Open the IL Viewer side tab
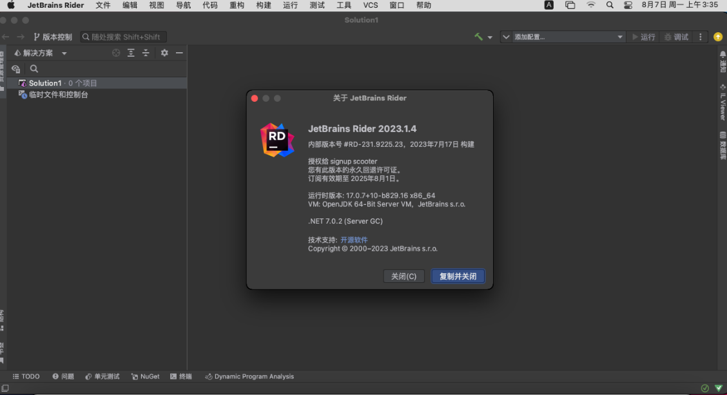The height and width of the screenshot is (395, 727). 722,102
